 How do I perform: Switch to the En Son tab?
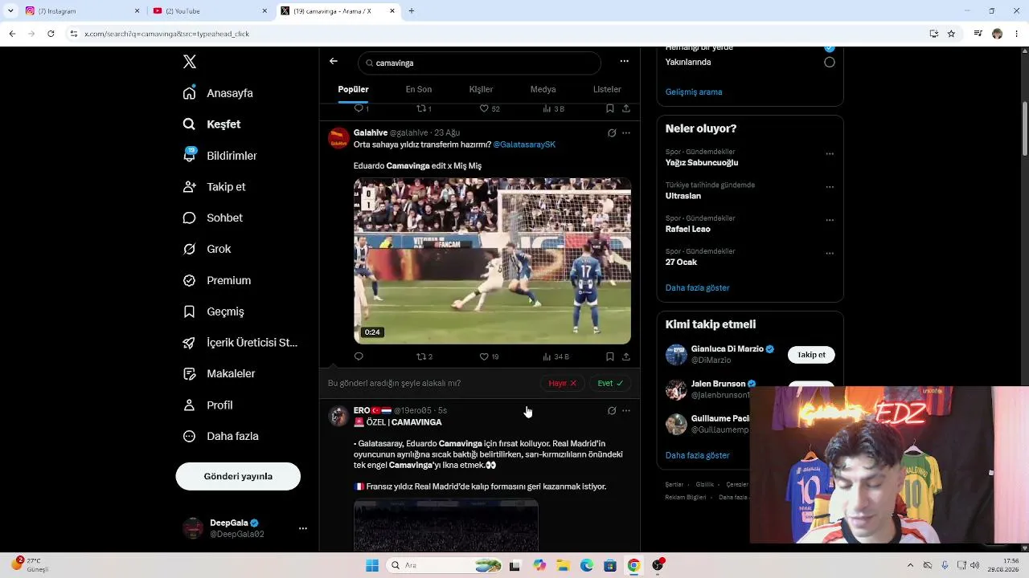point(419,89)
